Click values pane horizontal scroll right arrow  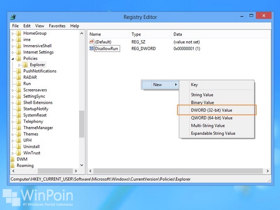(x=267, y=171)
